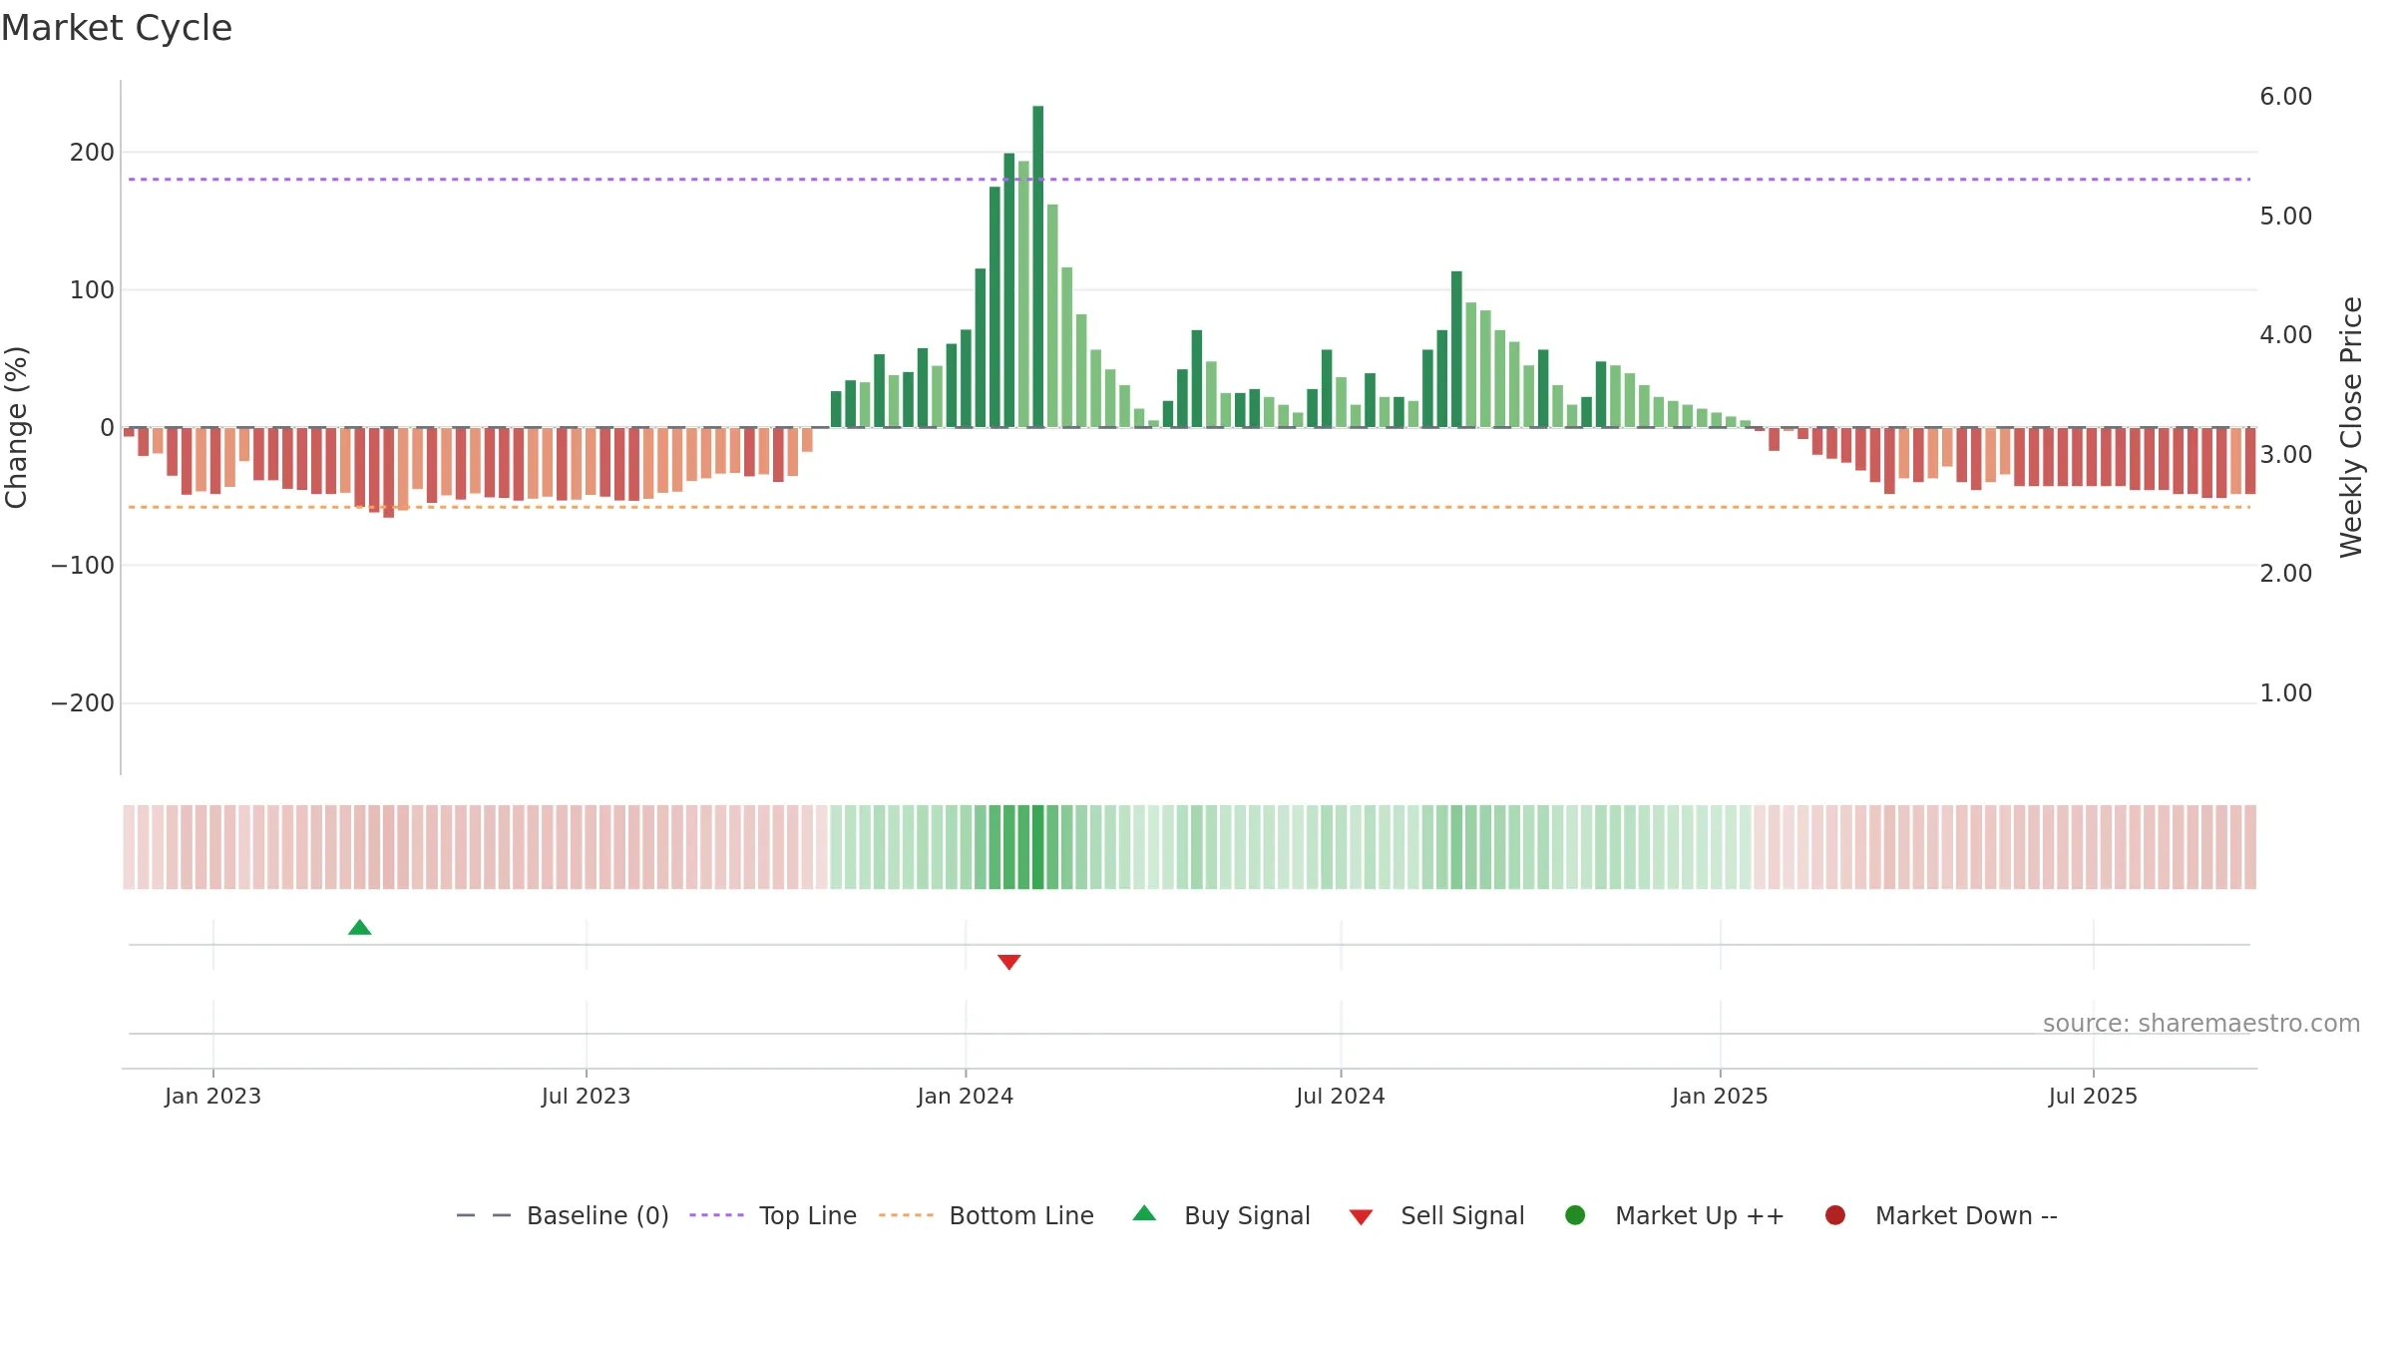The height and width of the screenshot is (1347, 2394).
Task: Click the source: sharemaestro.com text
Action: click(x=2201, y=1024)
